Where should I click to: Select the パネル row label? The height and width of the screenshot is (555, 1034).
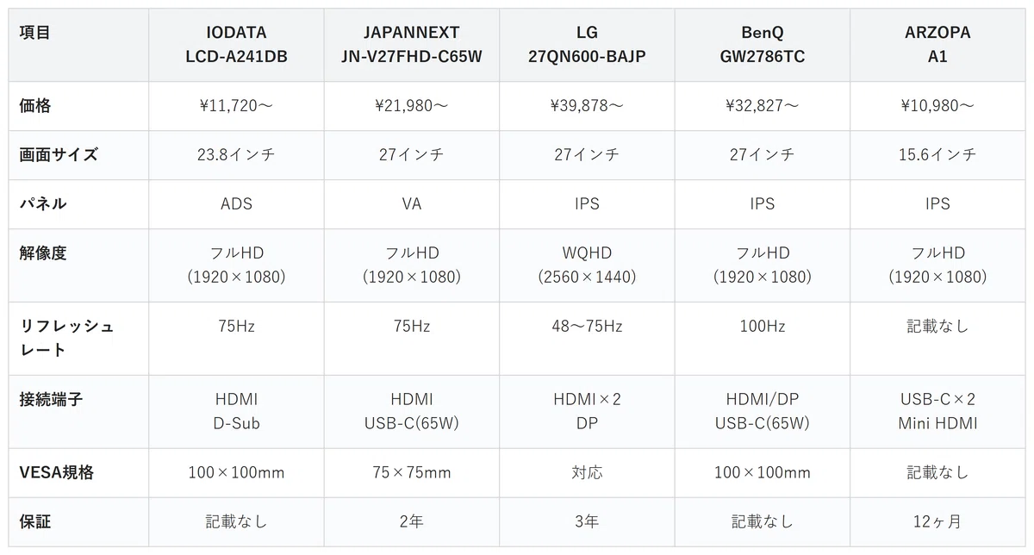[78, 204]
